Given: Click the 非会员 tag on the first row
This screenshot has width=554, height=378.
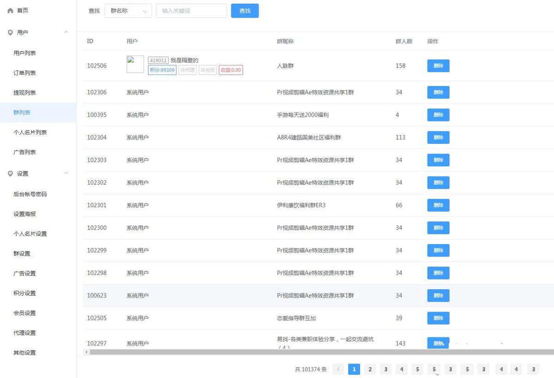Looking at the screenshot, I should pos(207,70).
